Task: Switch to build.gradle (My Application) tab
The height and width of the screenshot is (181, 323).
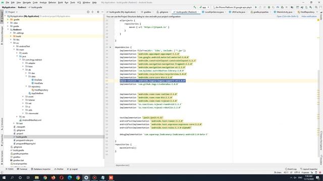Action: click(x=122, y=12)
